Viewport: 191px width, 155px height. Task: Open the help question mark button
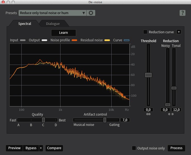[182, 13]
